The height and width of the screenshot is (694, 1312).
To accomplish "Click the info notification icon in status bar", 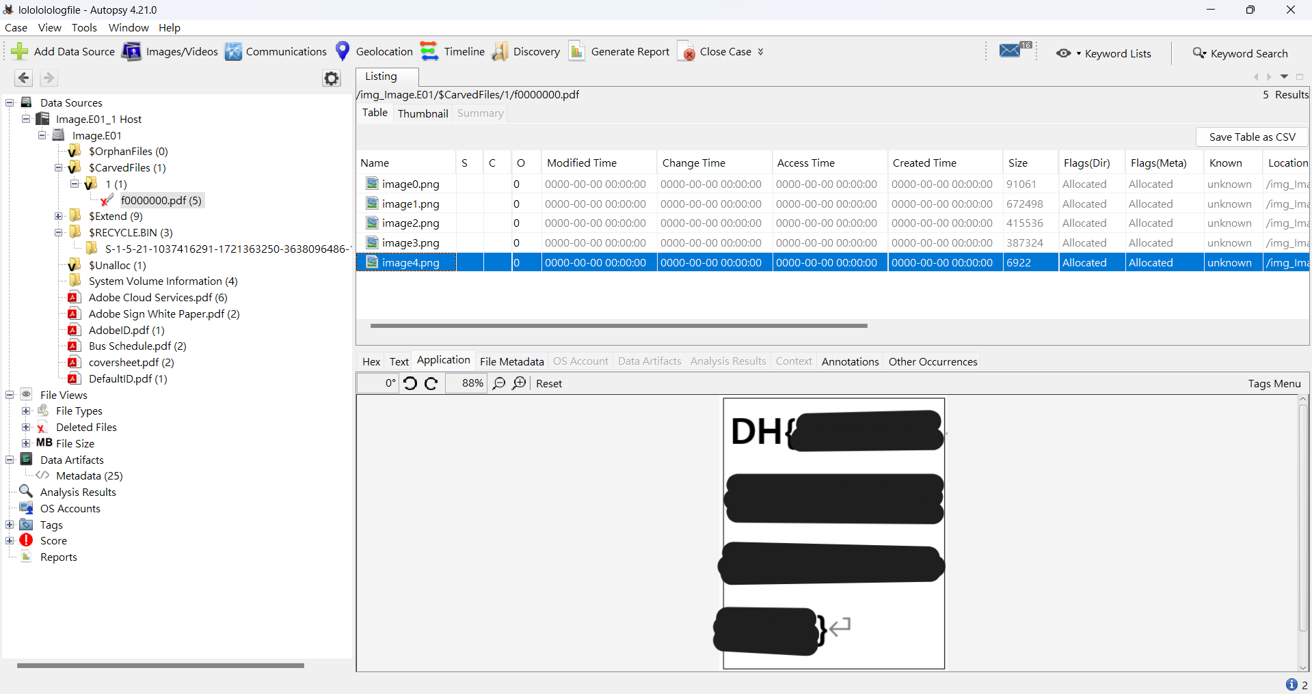I will tap(1291, 684).
